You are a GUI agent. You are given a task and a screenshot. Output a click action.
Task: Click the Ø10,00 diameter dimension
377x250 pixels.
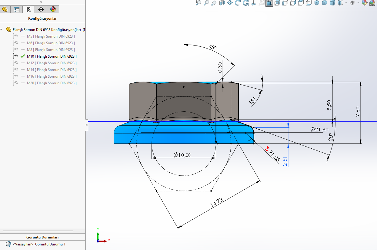click(x=182, y=155)
